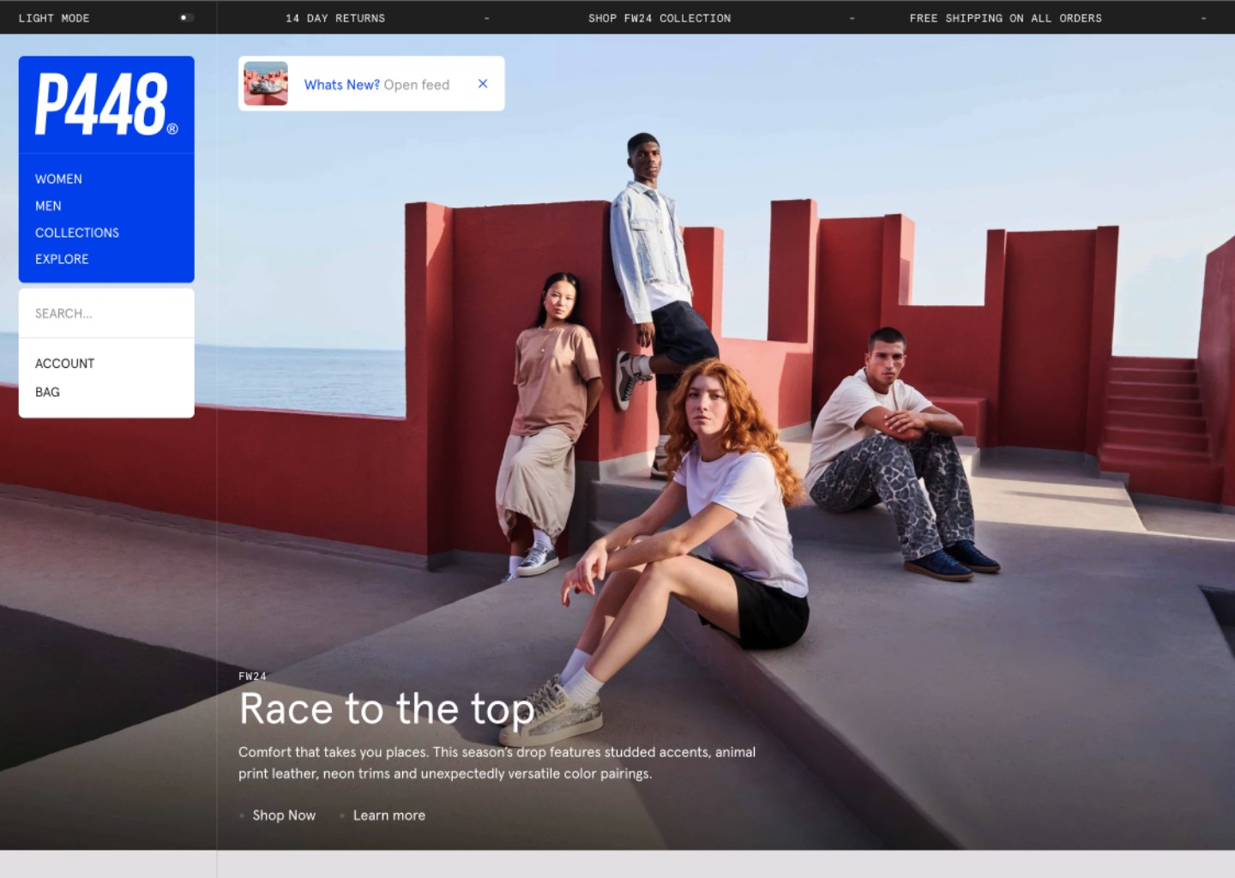
Task: Click the 14 Day Returns banner text
Action: pyautogui.click(x=335, y=18)
